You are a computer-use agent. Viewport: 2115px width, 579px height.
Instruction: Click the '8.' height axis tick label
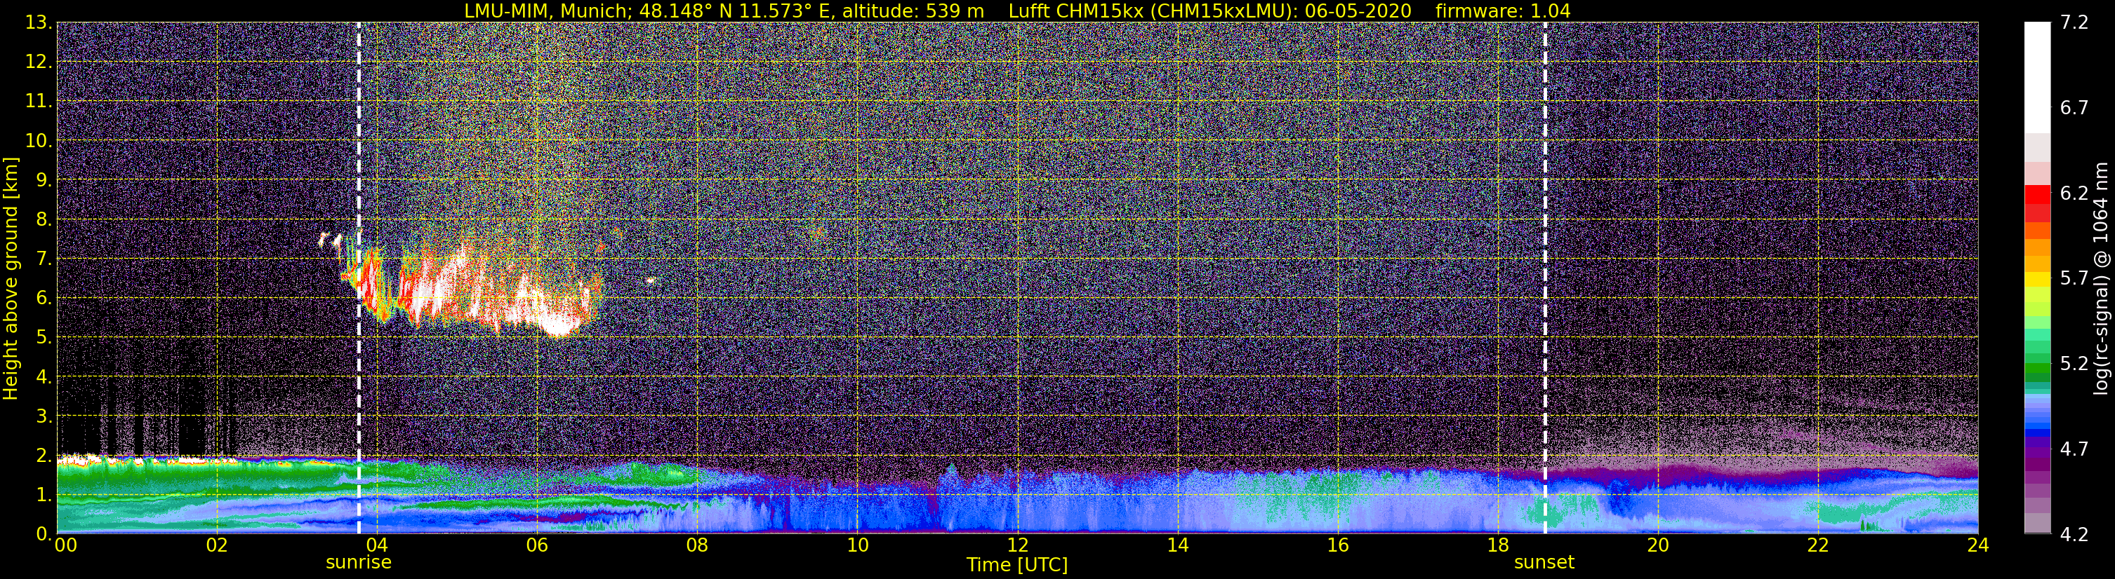click(x=44, y=219)
